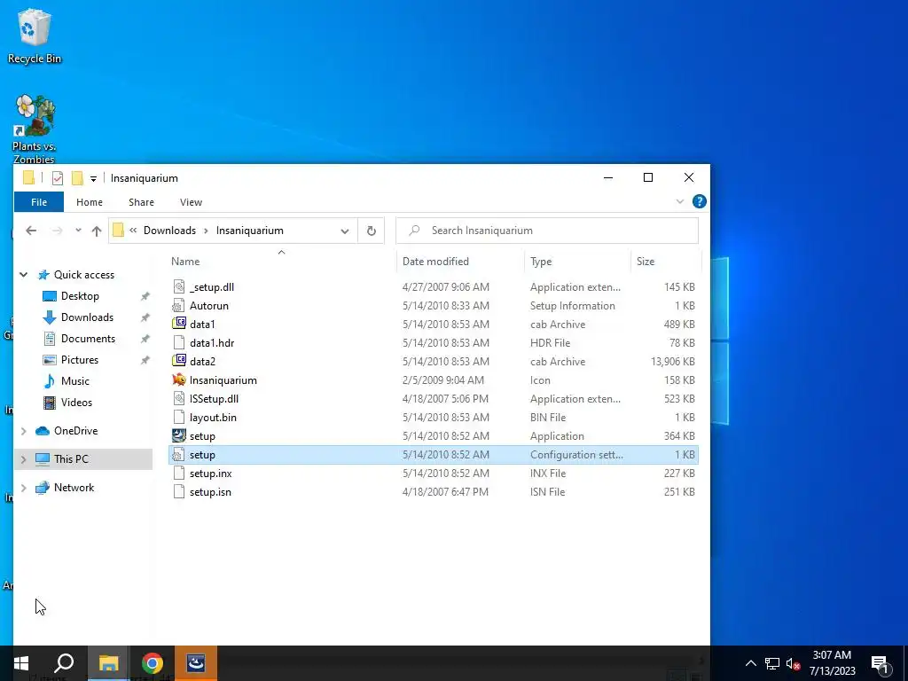Expand the OneDrive tree node
Image resolution: width=908 pixels, height=681 pixels.
pyautogui.click(x=24, y=431)
